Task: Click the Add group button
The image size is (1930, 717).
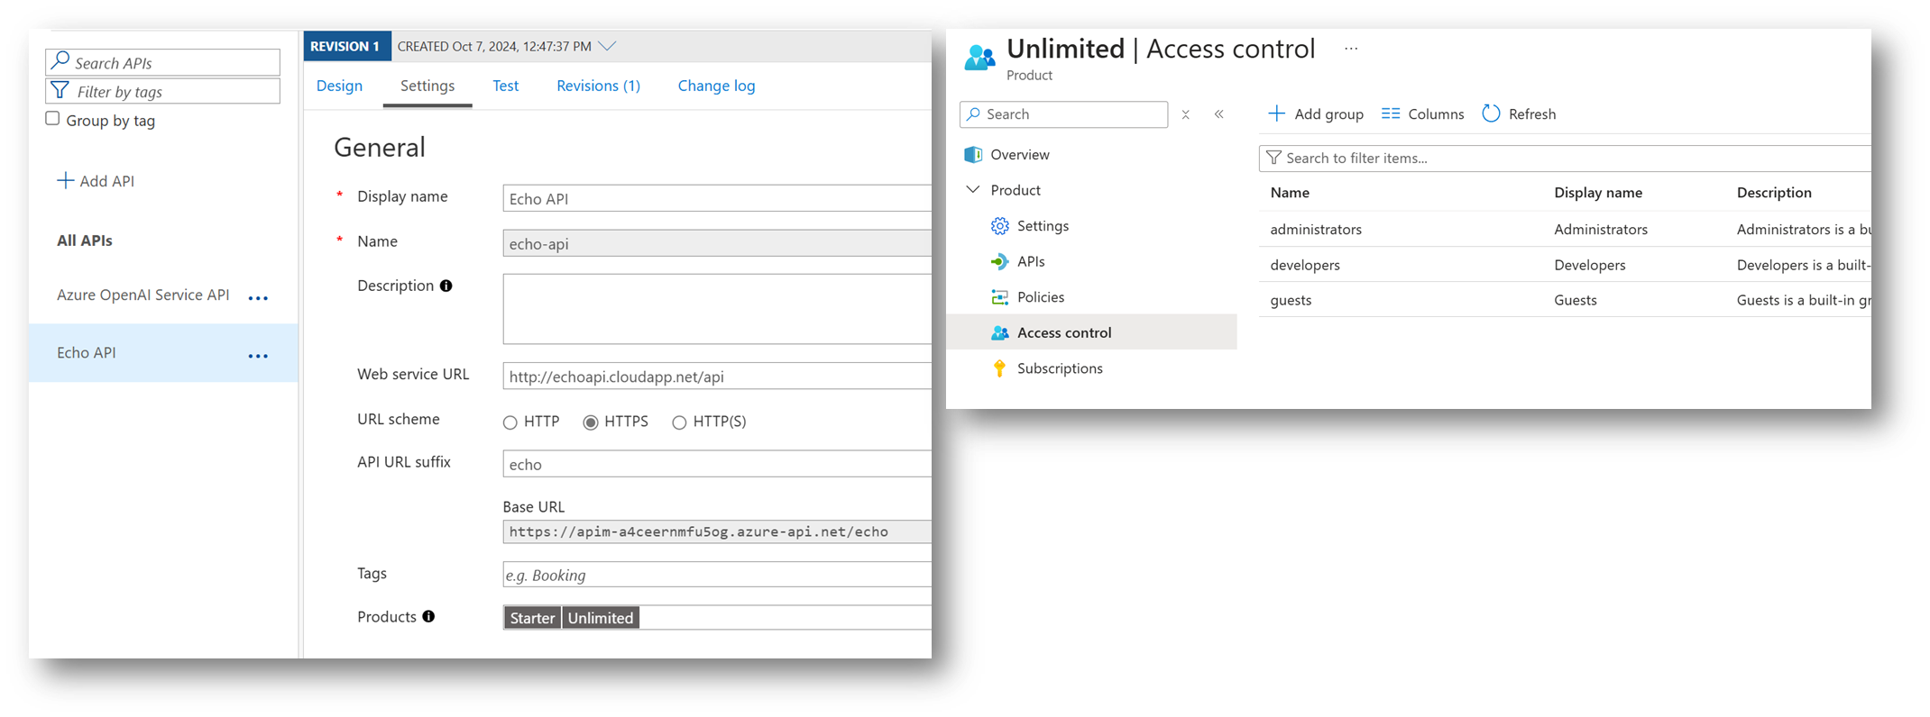Action: click(x=1316, y=113)
